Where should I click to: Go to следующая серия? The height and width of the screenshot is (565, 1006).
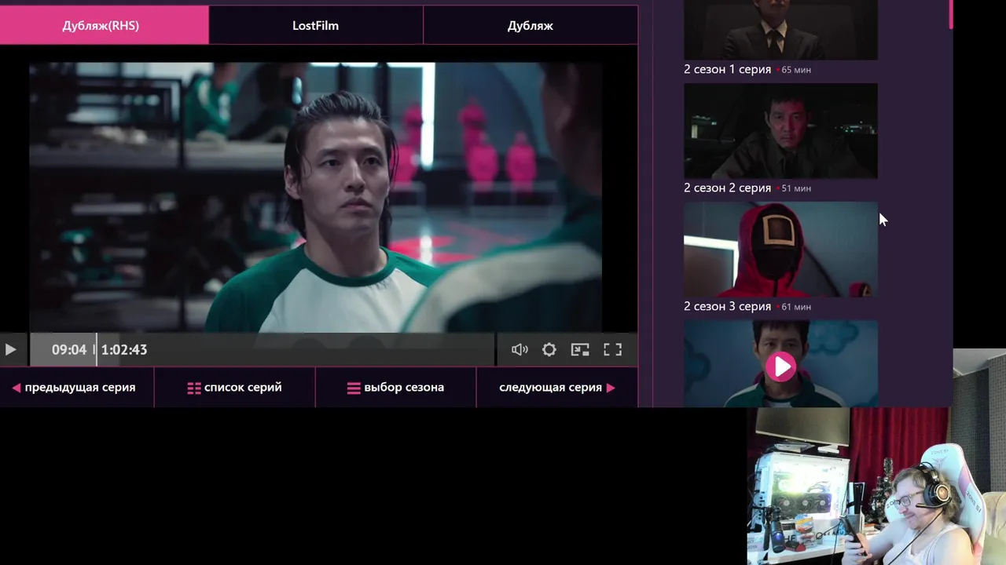pyautogui.click(x=556, y=387)
